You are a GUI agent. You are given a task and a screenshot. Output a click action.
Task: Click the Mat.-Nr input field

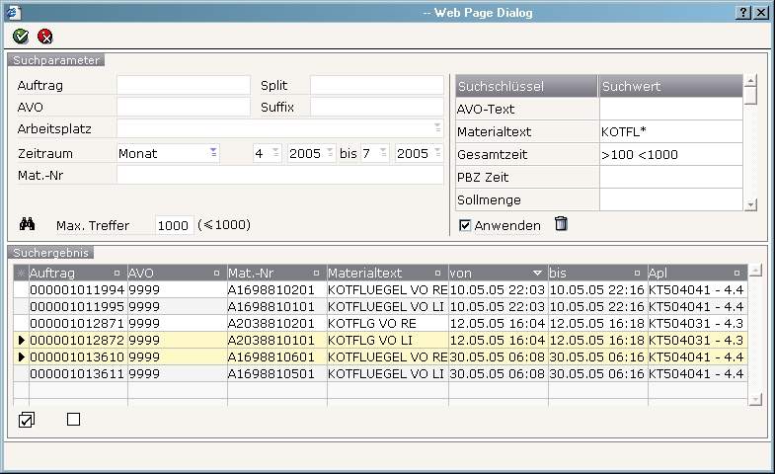pos(279,176)
